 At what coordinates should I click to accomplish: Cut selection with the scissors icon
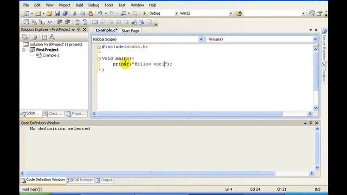tap(75, 13)
